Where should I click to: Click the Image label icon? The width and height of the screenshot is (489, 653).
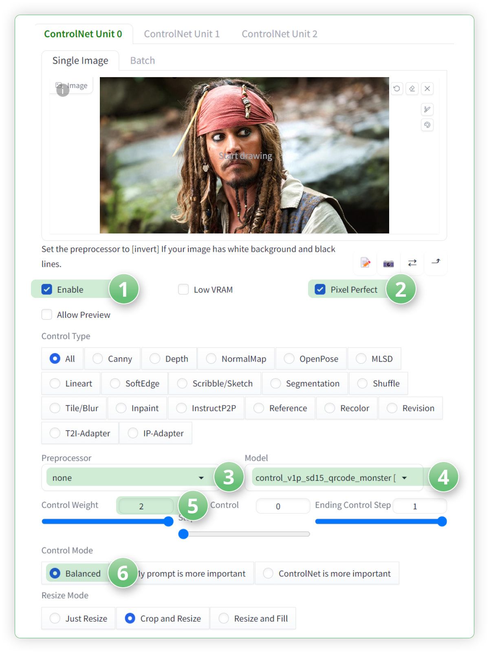[59, 86]
